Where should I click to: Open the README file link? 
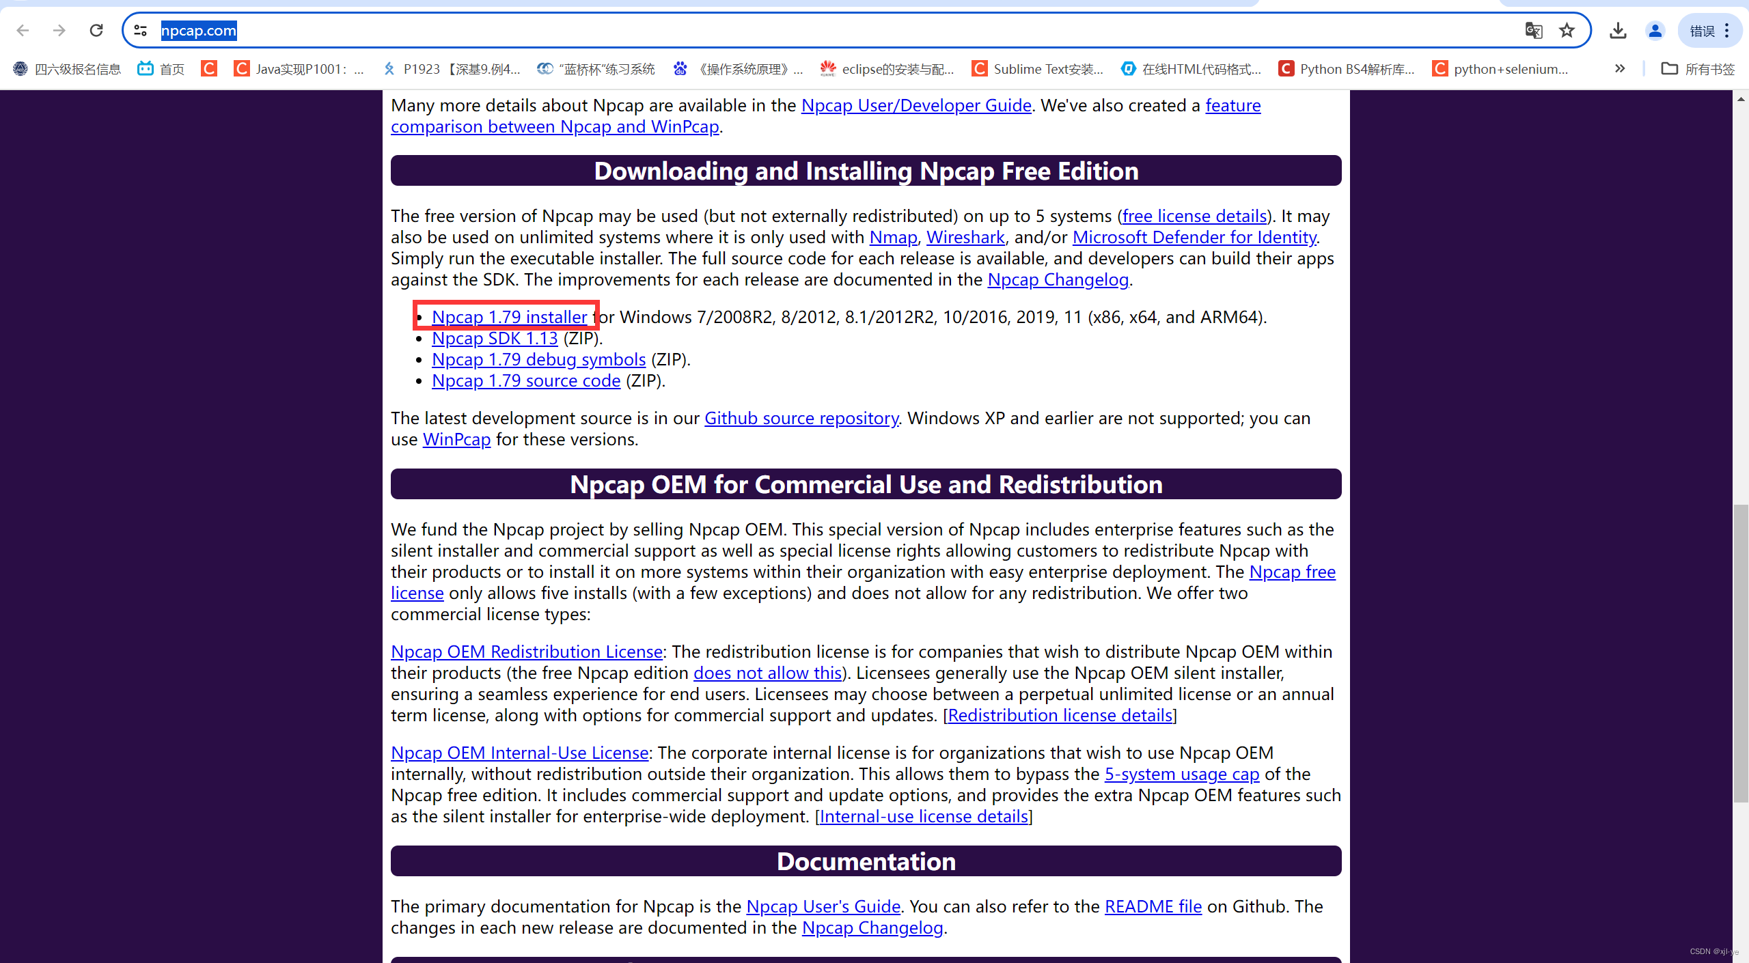pyautogui.click(x=1153, y=907)
